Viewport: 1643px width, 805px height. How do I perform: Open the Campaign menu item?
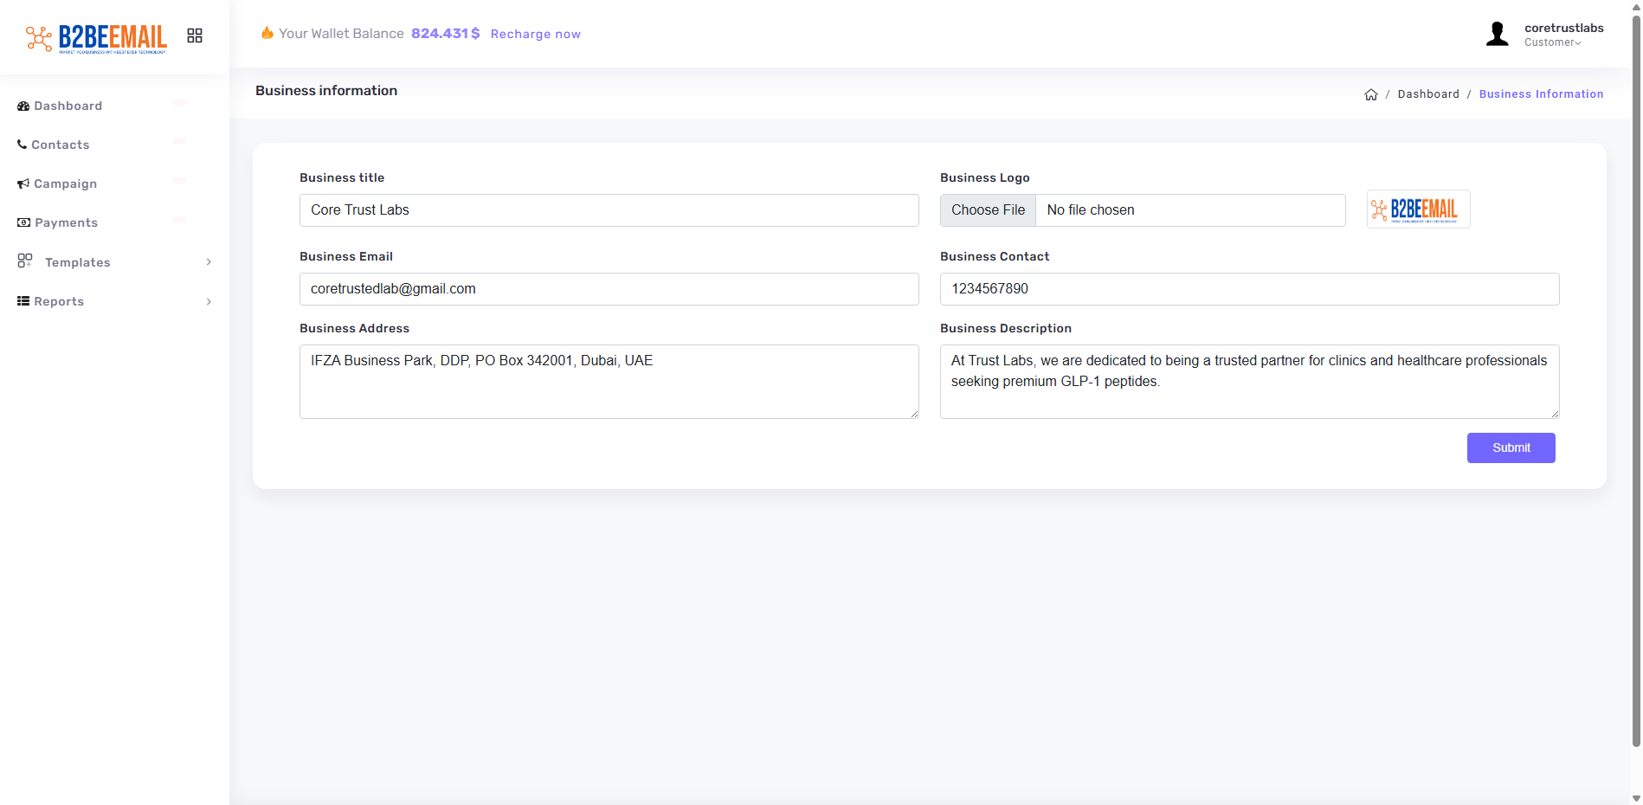pos(65,184)
